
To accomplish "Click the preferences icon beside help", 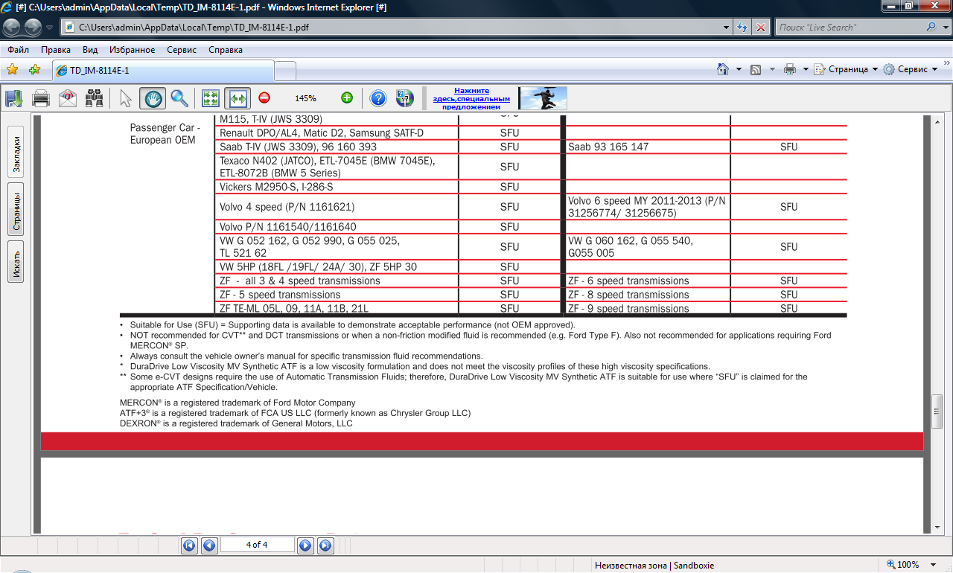I will 404,98.
